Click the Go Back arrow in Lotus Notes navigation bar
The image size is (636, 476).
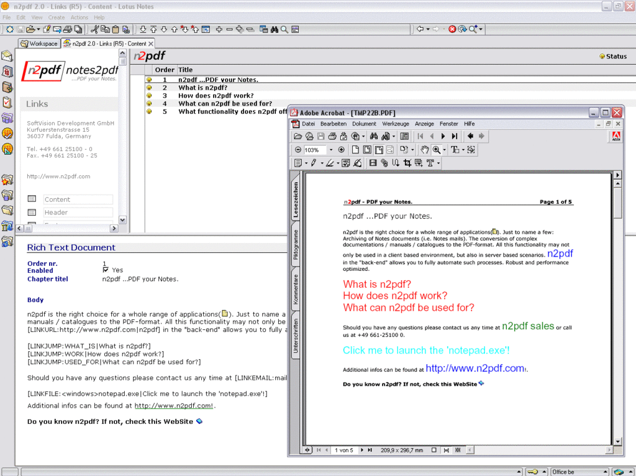[420, 29]
